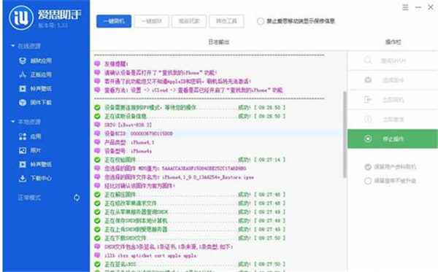Click magnifier icon of 查询SHSH
This screenshot has width=438, height=272.
tap(368, 61)
